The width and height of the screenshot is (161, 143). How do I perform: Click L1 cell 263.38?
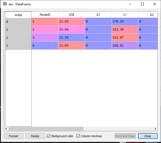coord(125,30)
